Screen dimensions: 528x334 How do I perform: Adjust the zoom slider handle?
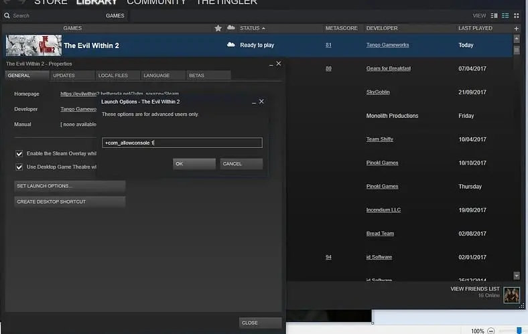(519, 331)
